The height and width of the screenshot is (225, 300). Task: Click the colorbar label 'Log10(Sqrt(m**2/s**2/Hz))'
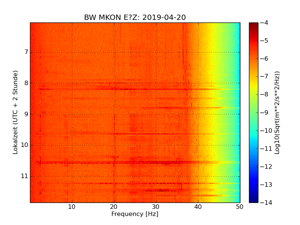[277, 113]
